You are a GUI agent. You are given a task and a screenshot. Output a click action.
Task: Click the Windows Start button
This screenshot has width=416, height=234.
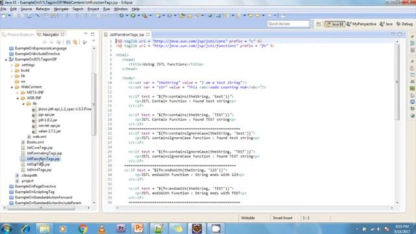pyautogui.click(x=6, y=229)
